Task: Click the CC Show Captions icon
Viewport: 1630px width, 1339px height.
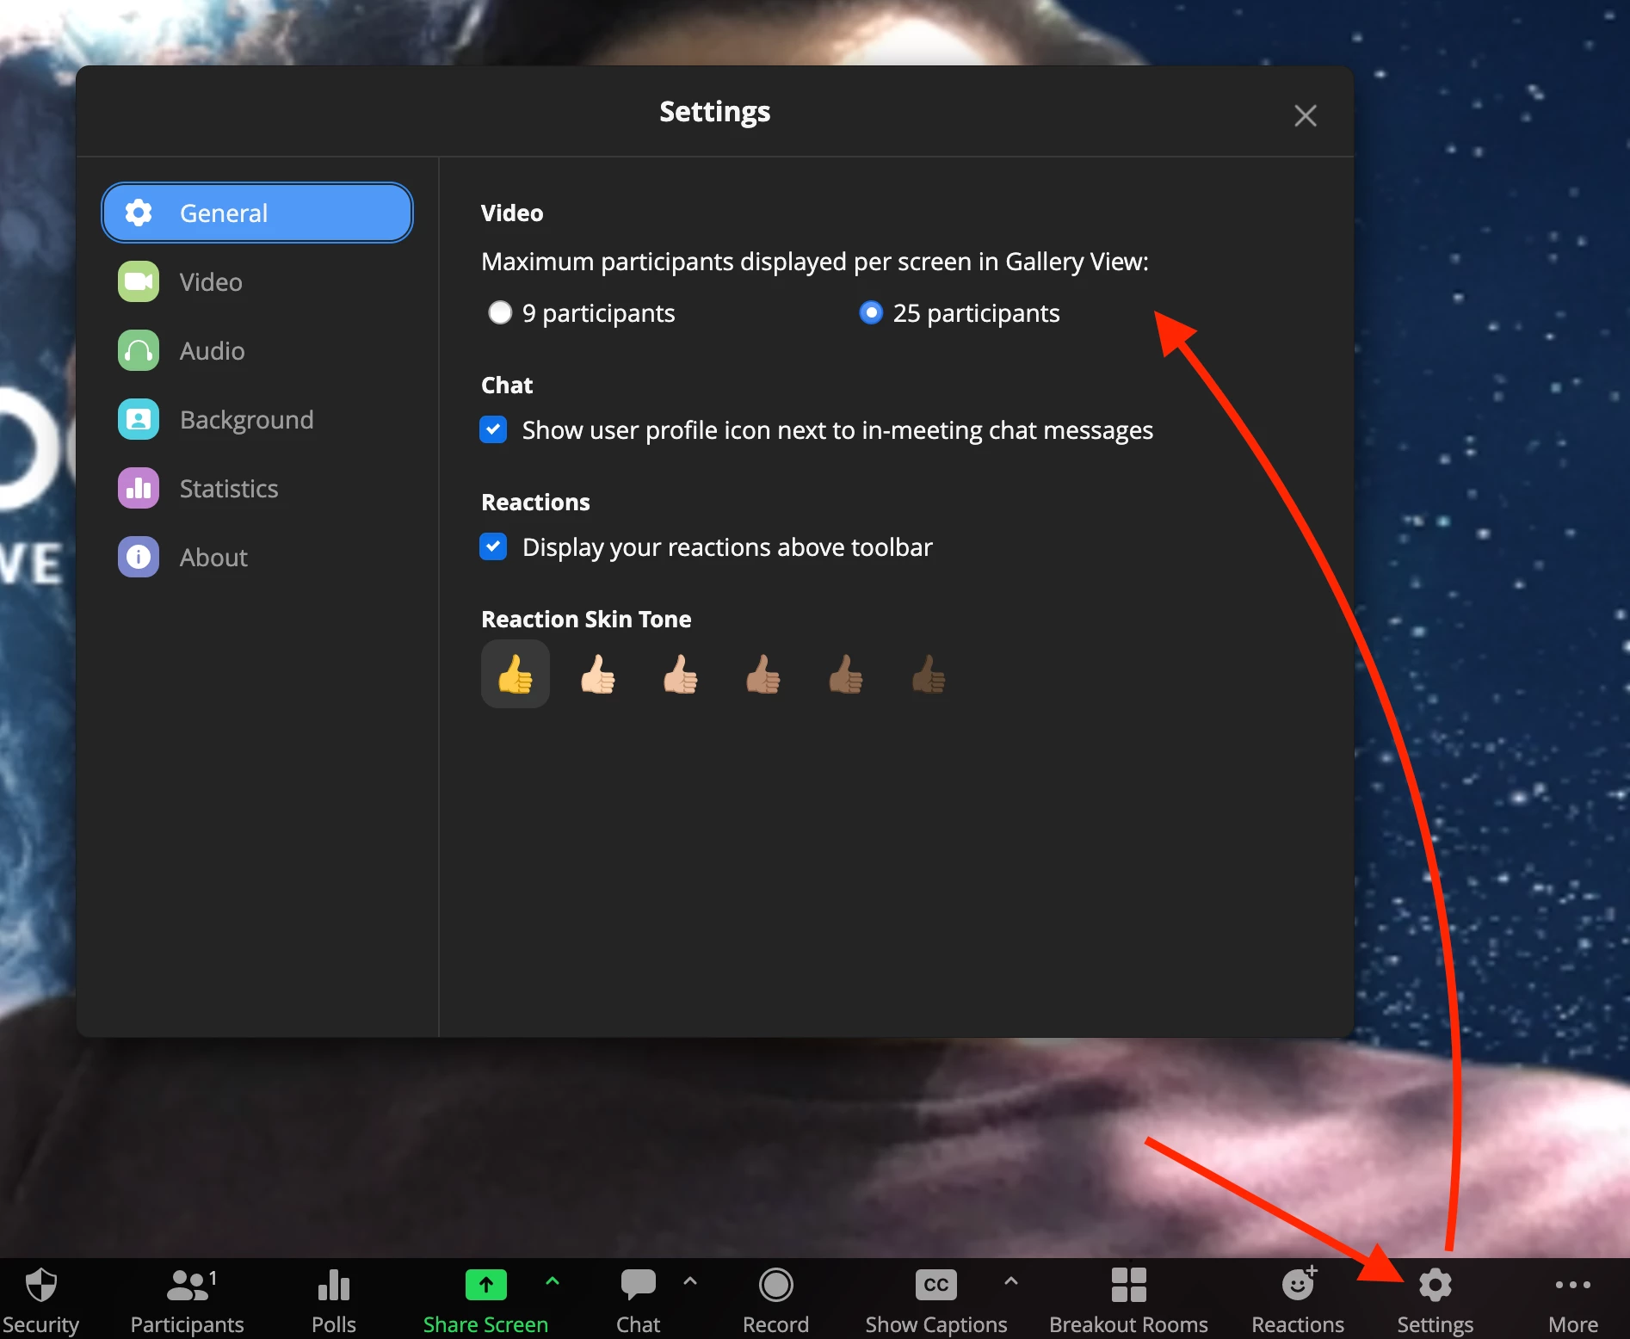Action: [x=935, y=1285]
